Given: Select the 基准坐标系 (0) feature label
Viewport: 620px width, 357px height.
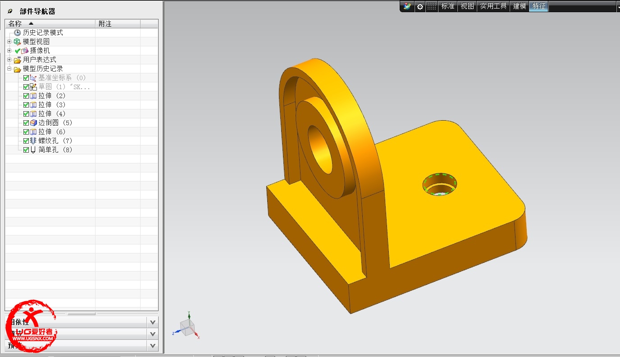Looking at the screenshot, I should tap(62, 78).
